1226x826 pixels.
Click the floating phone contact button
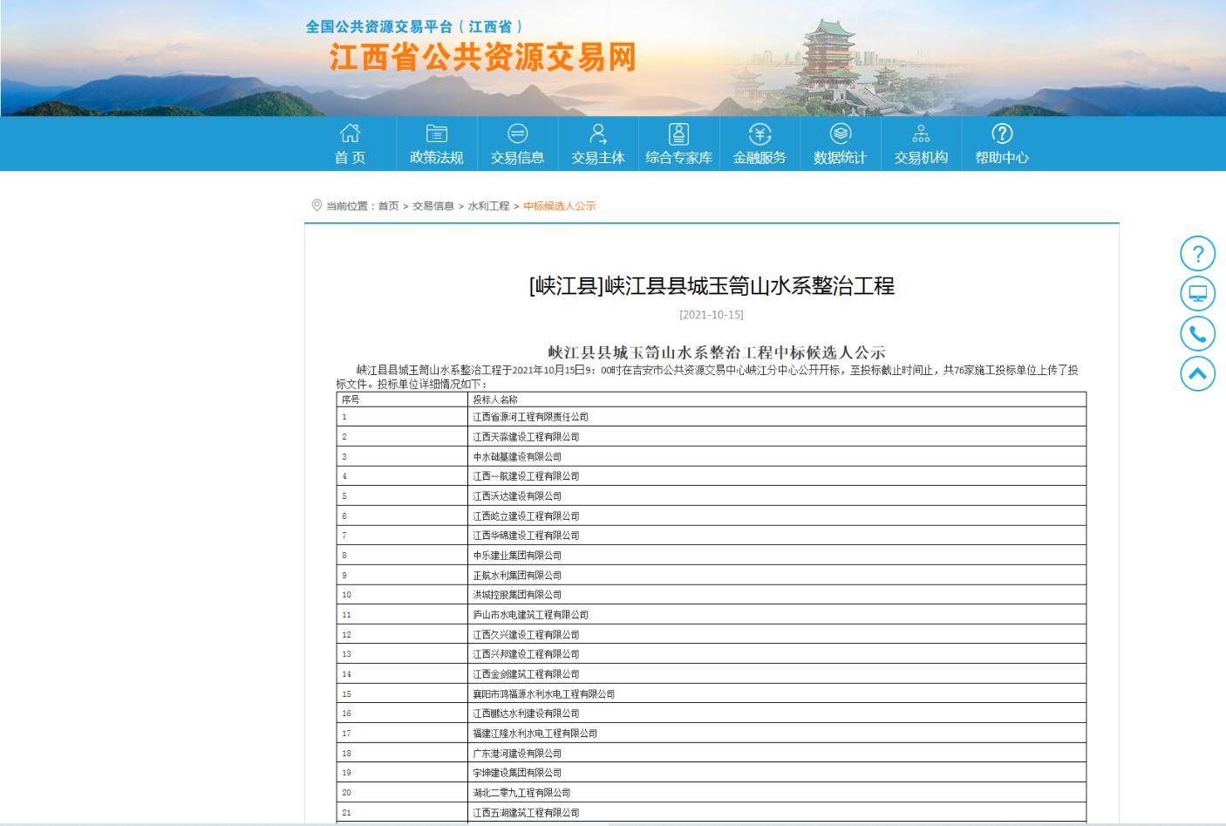(x=1197, y=334)
